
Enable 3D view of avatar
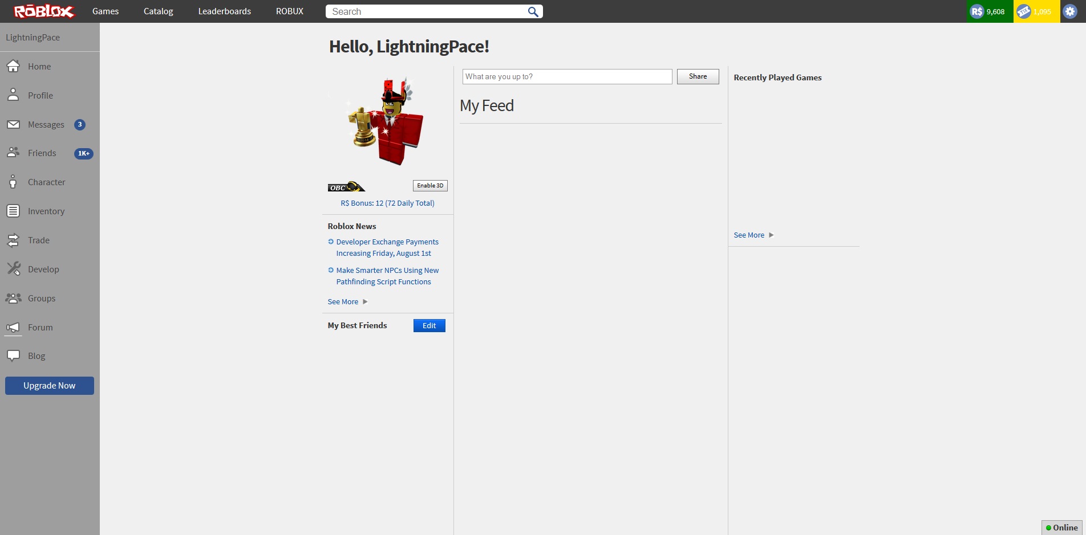click(x=429, y=185)
